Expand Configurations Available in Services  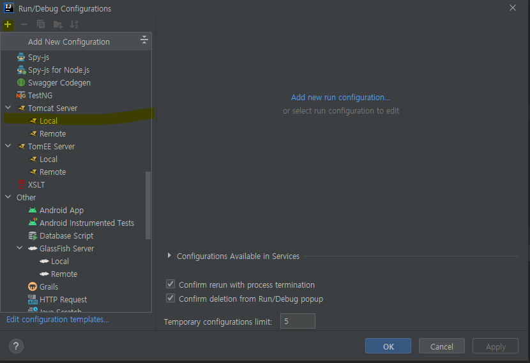click(169, 256)
